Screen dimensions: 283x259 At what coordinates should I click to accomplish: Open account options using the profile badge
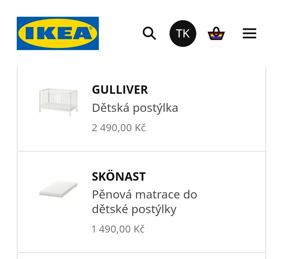[183, 33]
